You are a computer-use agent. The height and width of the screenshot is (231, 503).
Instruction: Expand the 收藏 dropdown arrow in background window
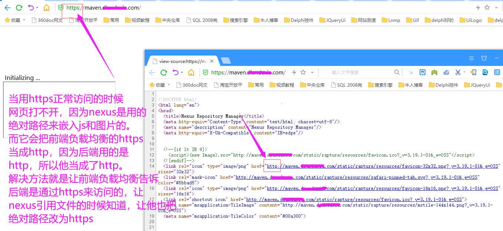pos(24,20)
